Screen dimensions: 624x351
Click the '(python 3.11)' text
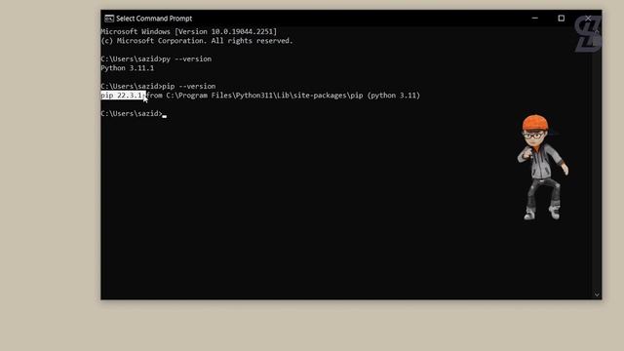394,96
